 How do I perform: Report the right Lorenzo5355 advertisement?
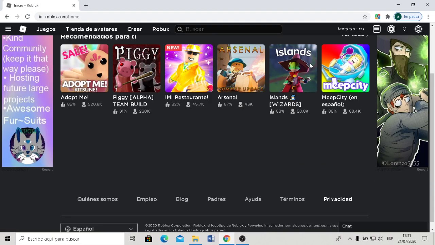coord(422,169)
